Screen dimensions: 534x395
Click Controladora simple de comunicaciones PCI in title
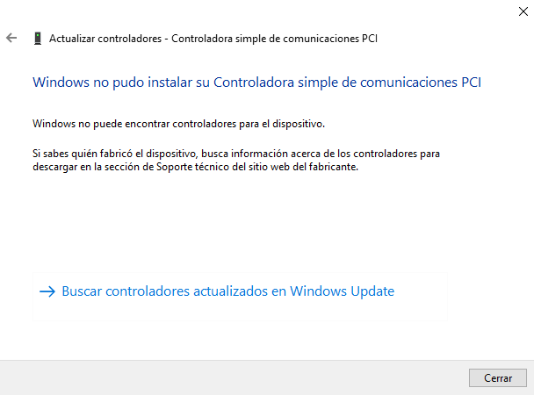point(275,39)
